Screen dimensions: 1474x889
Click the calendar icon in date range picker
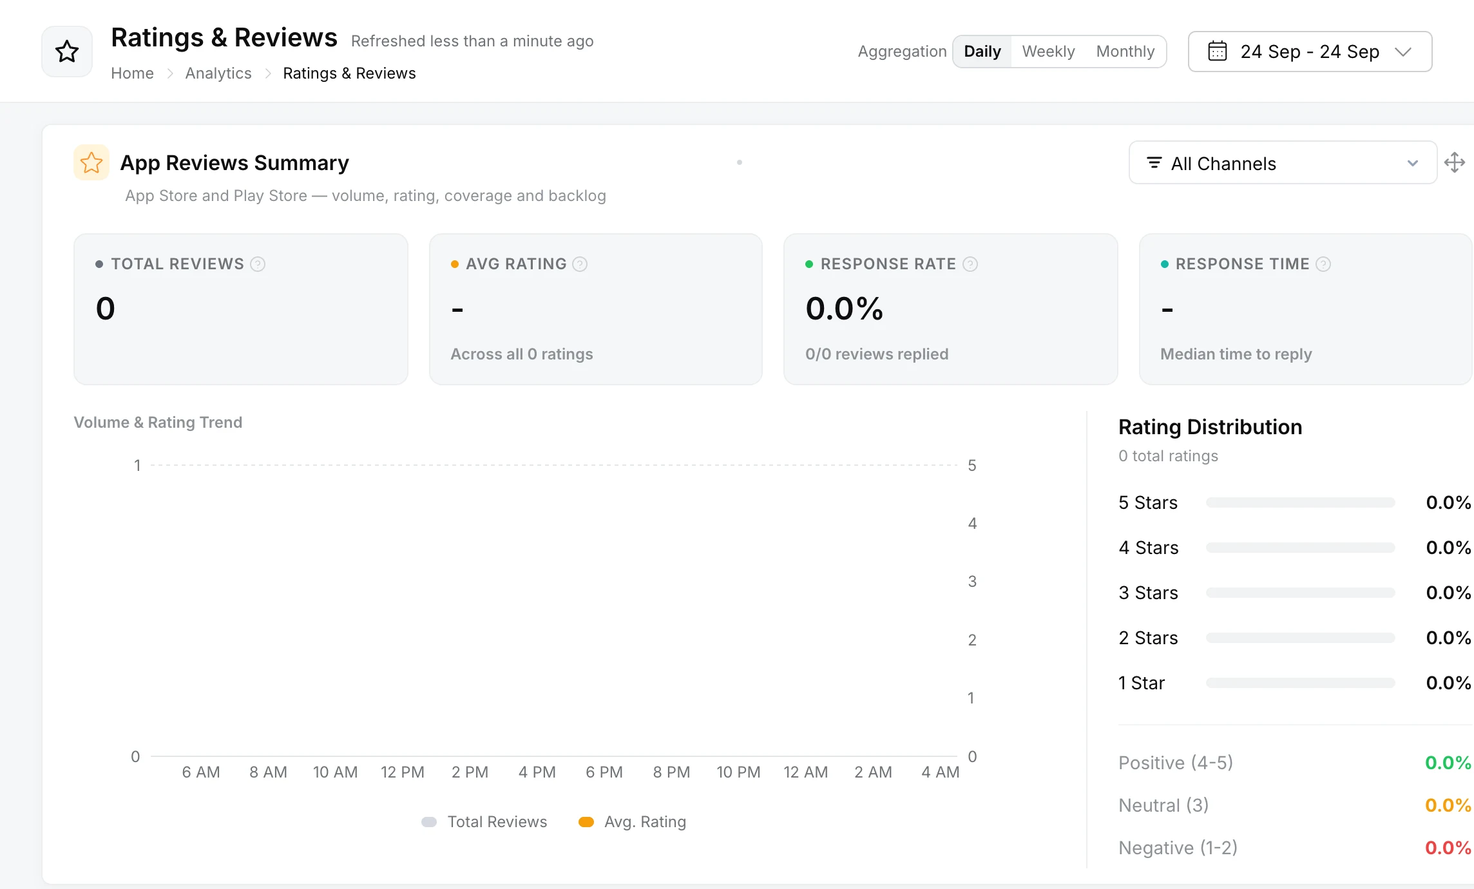click(x=1217, y=51)
